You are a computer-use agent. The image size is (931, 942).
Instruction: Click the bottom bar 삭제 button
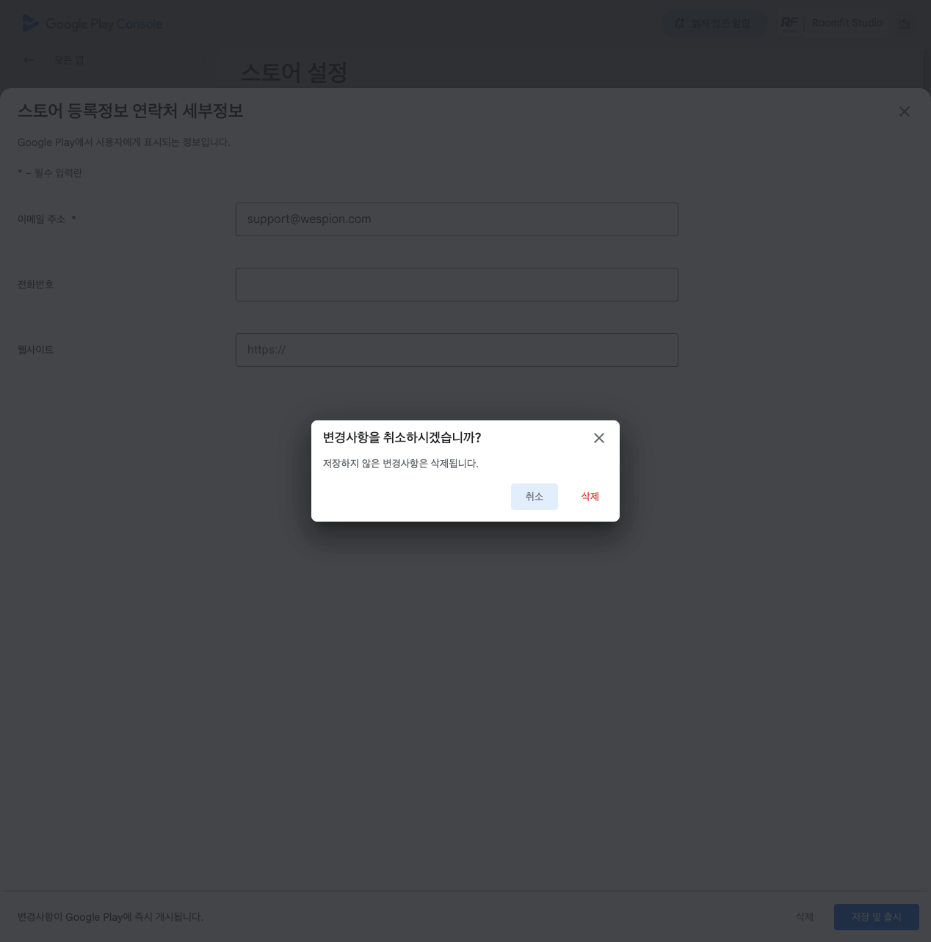804,917
